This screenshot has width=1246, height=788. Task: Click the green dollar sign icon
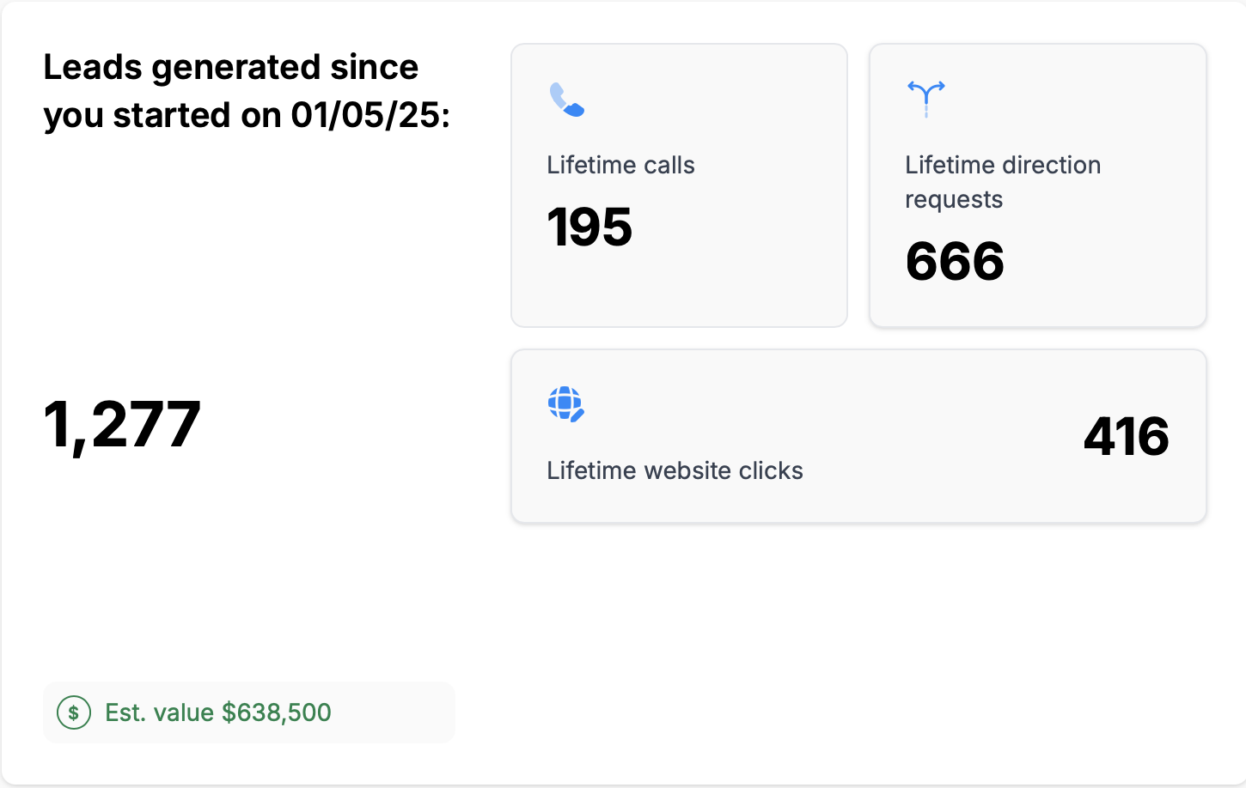(74, 712)
